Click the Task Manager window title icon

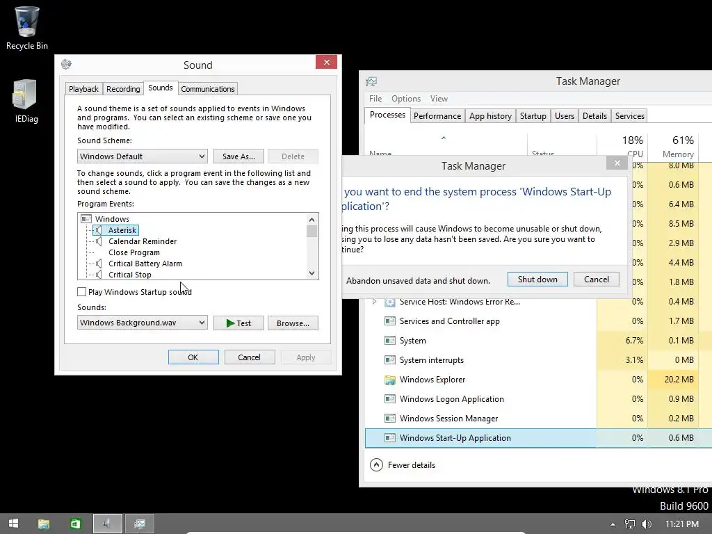(371, 81)
